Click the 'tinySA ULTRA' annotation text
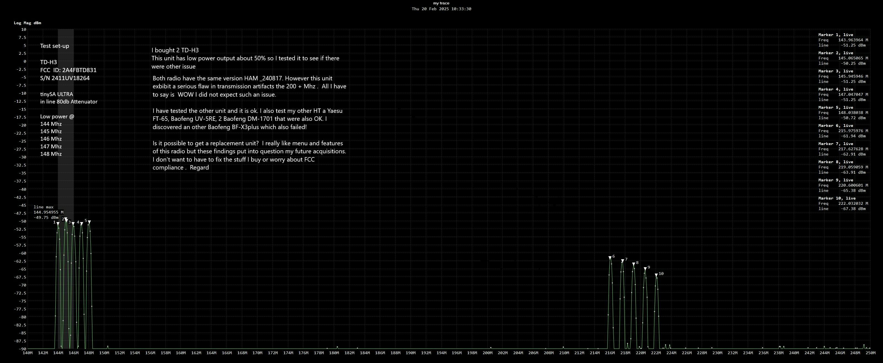883x363 pixels. coord(56,94)
